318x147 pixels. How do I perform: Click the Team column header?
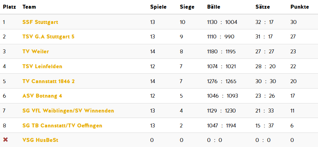tap(29, 7)
